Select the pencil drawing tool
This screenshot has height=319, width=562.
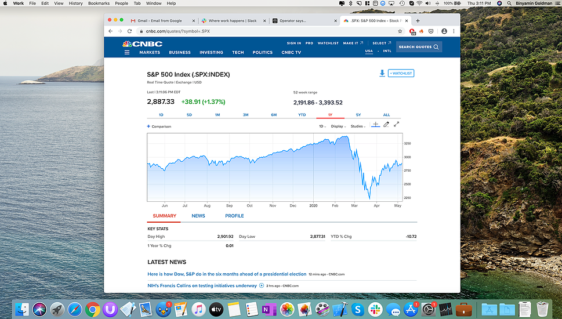pos(386,125)
